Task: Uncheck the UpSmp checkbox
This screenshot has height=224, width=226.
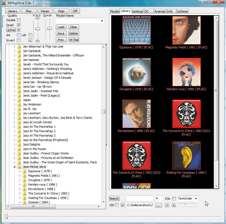Action: click(x=19, y=30)
